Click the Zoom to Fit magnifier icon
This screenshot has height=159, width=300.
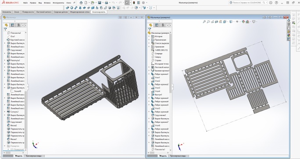pyautogui.click(x=204, y=22)
